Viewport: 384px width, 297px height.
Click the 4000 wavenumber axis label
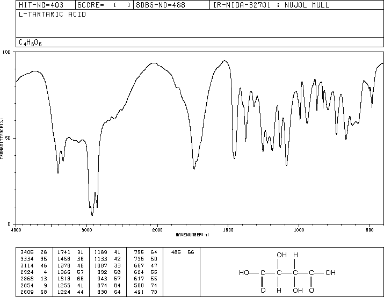(16, 230)
